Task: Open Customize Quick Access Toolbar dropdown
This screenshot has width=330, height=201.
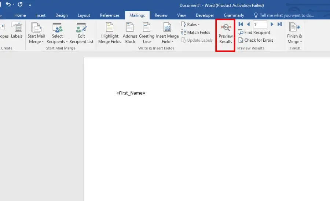Action: [x=30, y=5]
